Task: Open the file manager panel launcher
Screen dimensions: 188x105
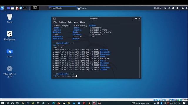Action: click(12, 8)
